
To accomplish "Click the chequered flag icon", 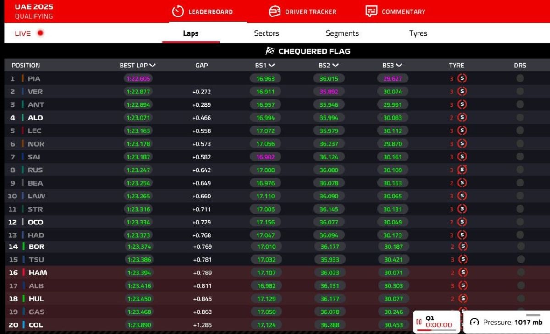I will (270, 51).
